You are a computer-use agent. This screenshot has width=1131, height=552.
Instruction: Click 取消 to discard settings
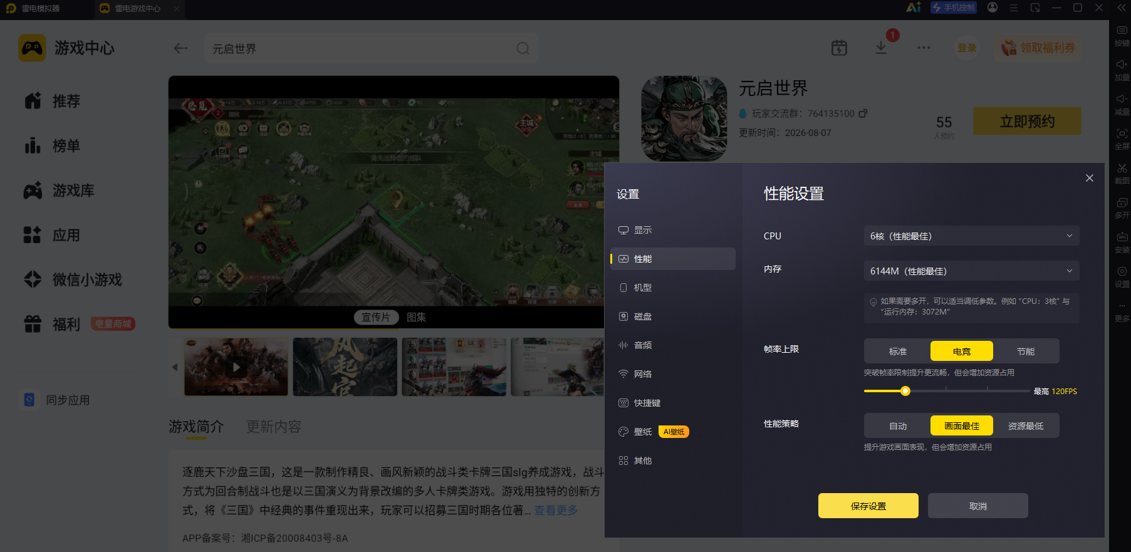(978, 506)
